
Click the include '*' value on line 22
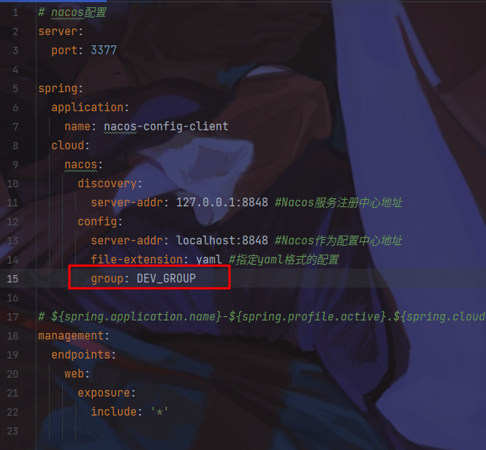[159, 412]
